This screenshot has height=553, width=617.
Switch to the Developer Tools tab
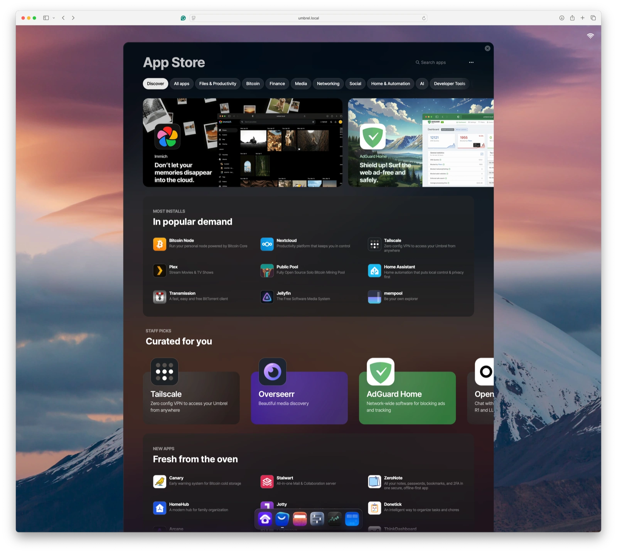click(x=450, y=84)
